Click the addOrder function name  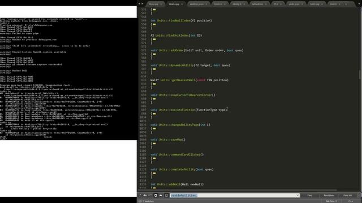pos(178,50)
